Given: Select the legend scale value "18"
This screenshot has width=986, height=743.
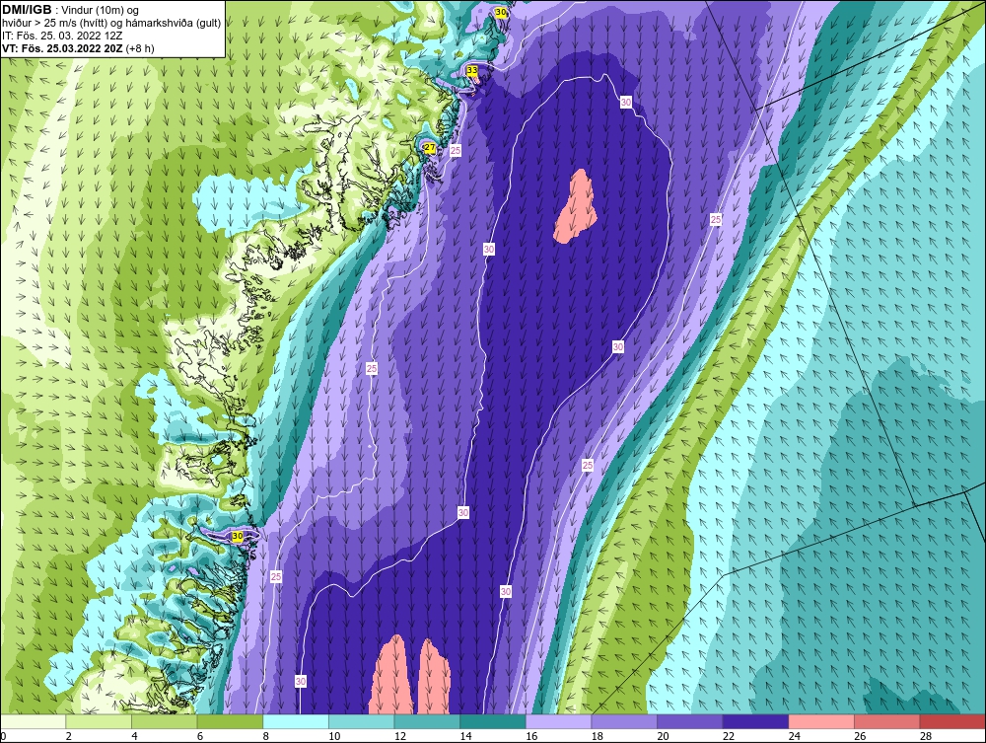Looking at the screenshot, I should click(597, 736).
